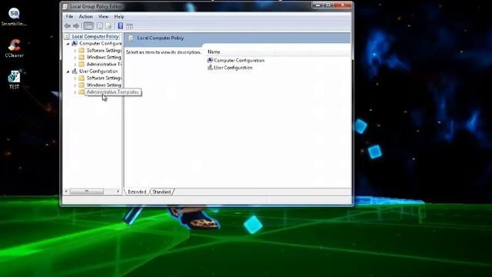Switch to the Standard tab
Viewport: 492px width, 277px height.
point(161,192)
